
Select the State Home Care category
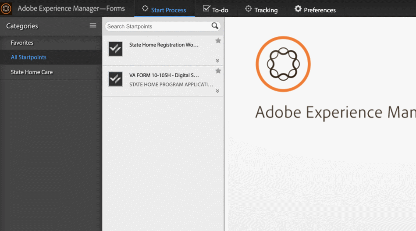[32, 72]
